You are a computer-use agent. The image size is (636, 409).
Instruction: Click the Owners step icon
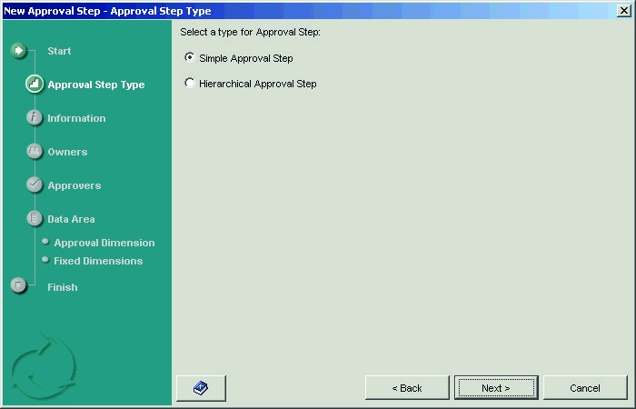tap(35, 152)
